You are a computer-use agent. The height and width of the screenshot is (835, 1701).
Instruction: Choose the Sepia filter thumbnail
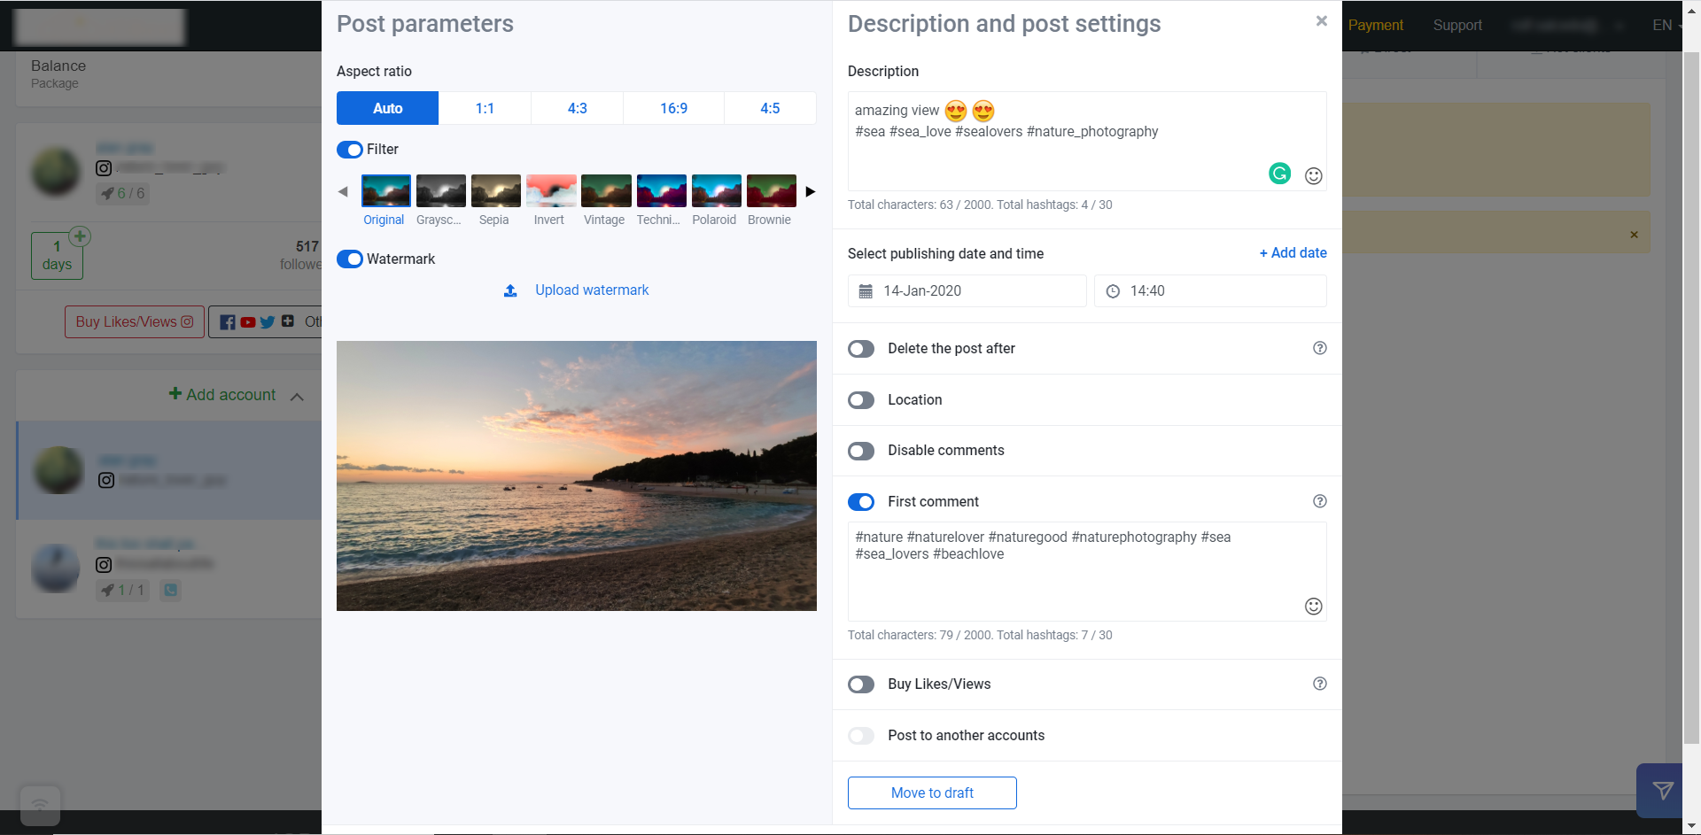pos(495,191)
